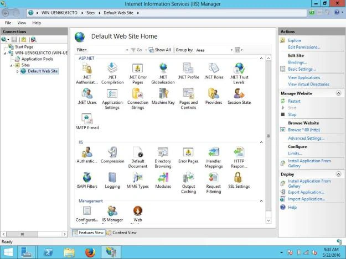
Task: Open the ISAPI Filters feature
Action: point(87,180)
